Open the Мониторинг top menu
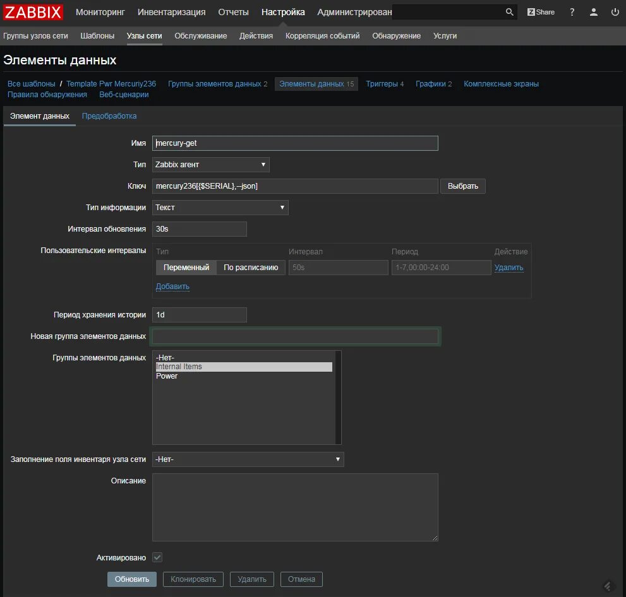The image size is (626, 597). coord(100,12)
